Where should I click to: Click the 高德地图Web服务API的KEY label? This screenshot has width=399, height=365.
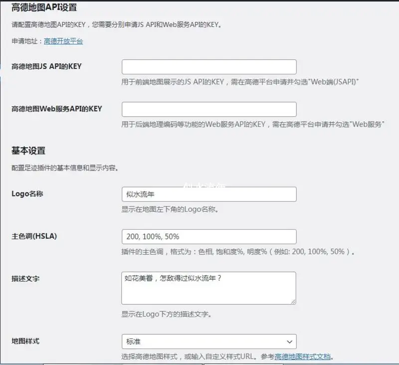pyautogui.click(x=56, y=109)
